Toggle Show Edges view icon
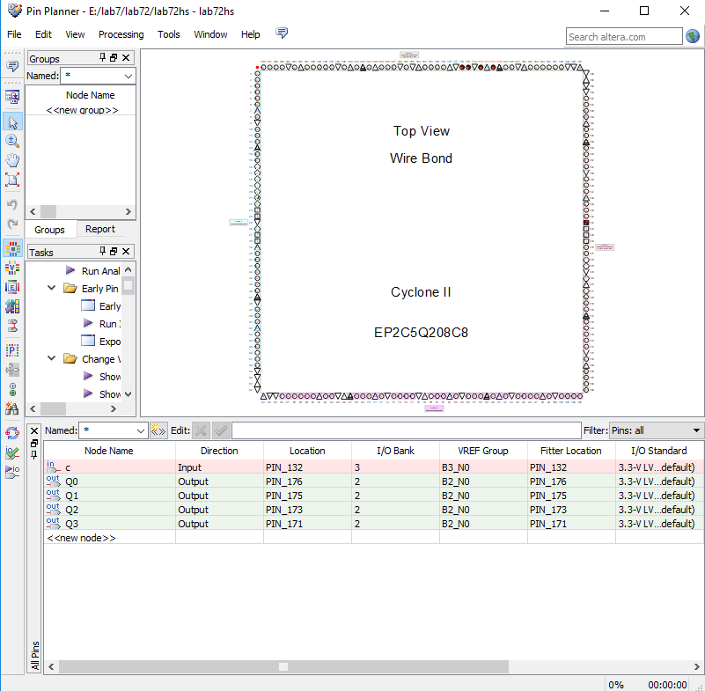 pyautogui.click(x=12, y=287)
